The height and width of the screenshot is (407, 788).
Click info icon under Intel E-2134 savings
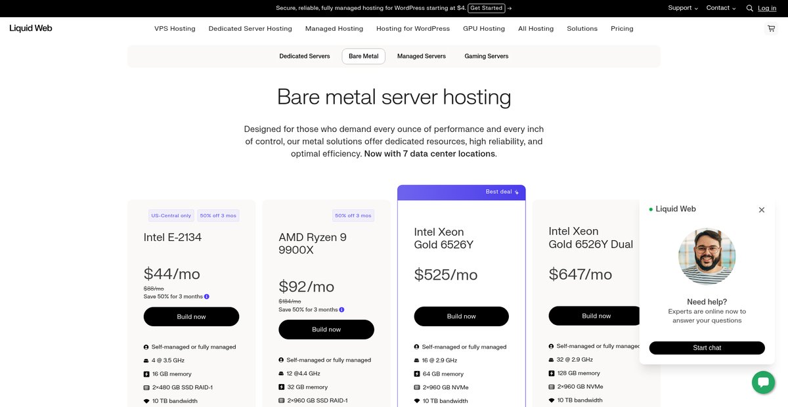click(x=207, y=297)
